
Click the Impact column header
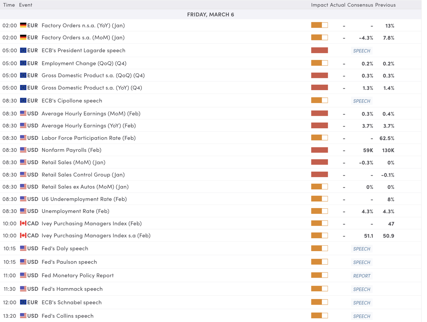[x=319, y=5]
